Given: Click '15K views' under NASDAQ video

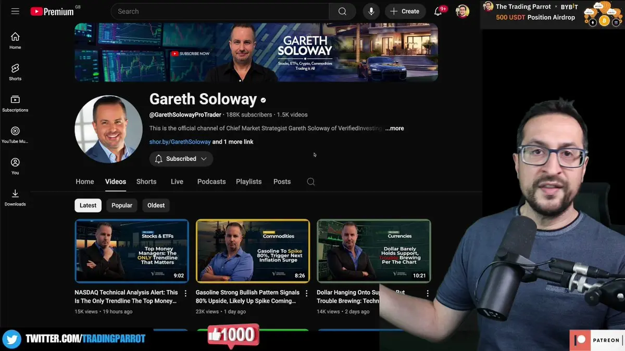Looking at the screenshot, I should (86, 311).
